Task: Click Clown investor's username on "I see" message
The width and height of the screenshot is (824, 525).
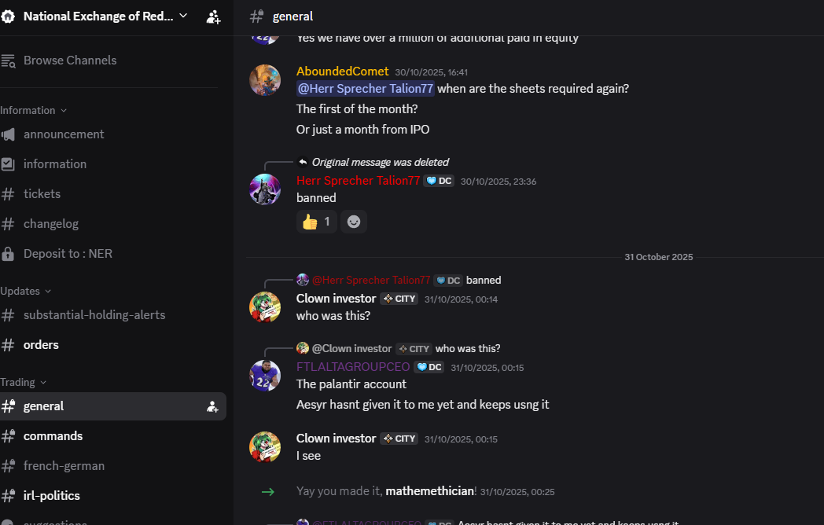Action: (x=336, y=439)
